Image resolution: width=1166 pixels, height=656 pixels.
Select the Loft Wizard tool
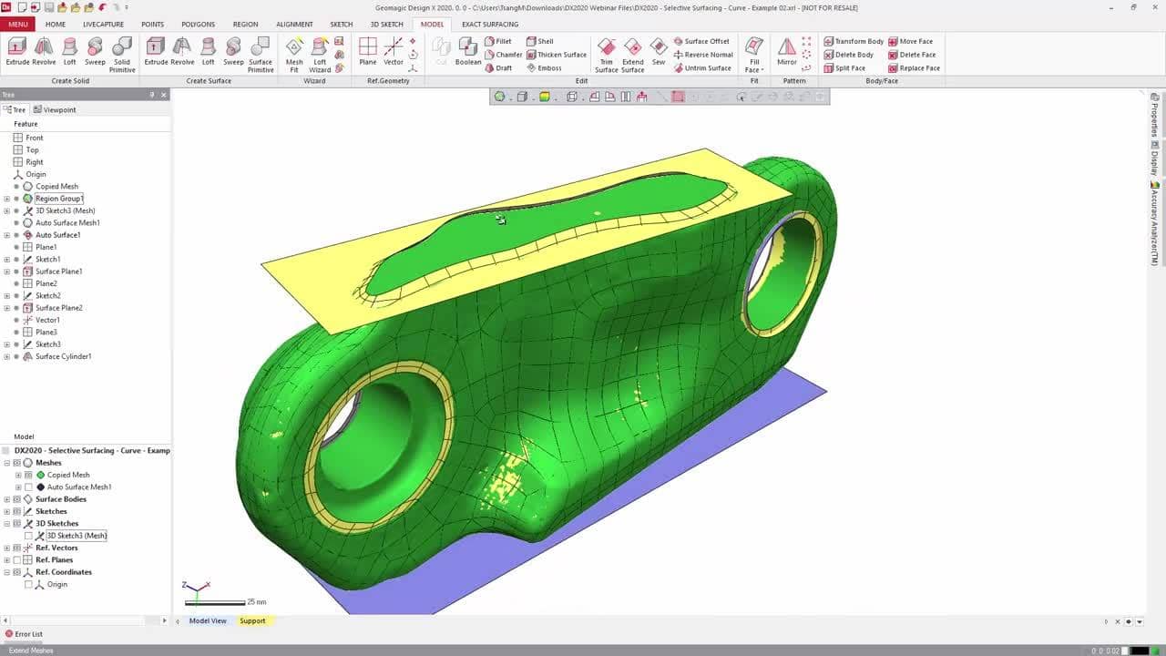(x=320, y=54)
